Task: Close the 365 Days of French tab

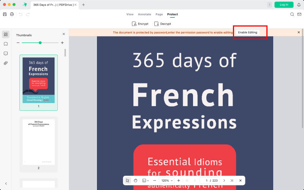Action: pyautogui.click(x=75, y=5)
